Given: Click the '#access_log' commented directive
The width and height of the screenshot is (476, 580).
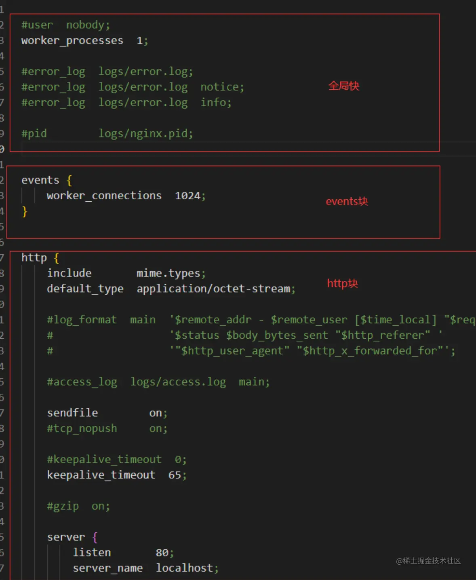Looking at the screenshot, I should tap(82, 382).
